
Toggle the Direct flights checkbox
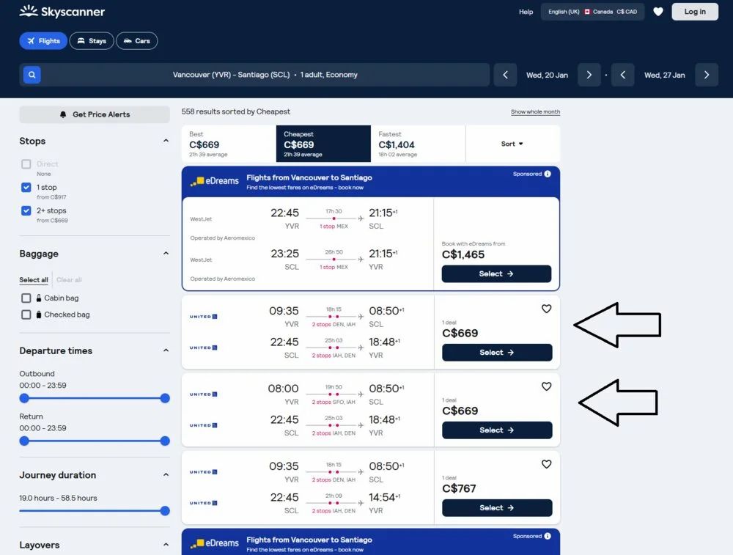tap(26, 164)
